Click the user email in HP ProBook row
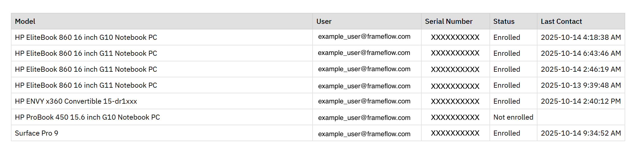Image resolution: width=635 pixels, height=144 pixels. [x=364, y=118]
